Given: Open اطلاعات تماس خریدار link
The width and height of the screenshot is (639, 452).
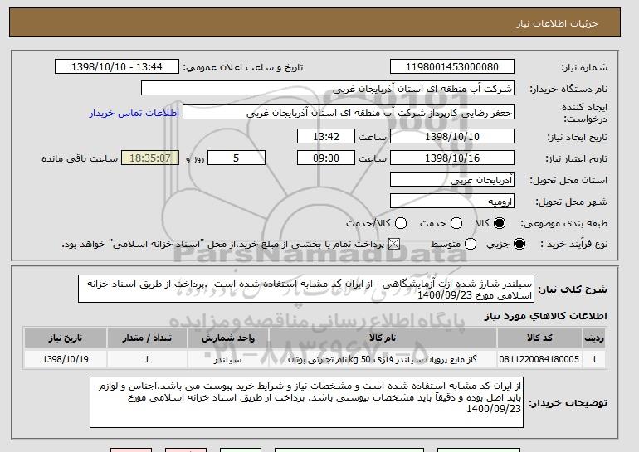Looking at the screenshot, I should 134,113.
